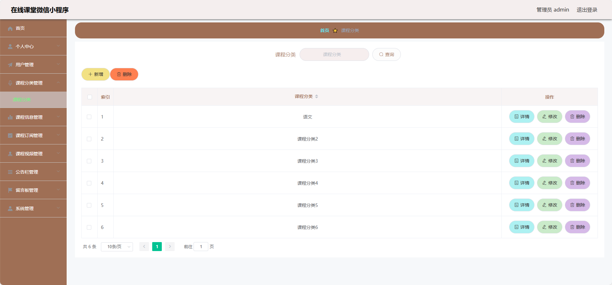Screen dimensions: 612x285
Task: Expand the 系统管理 chevron
Action: [x=58, y=208]
